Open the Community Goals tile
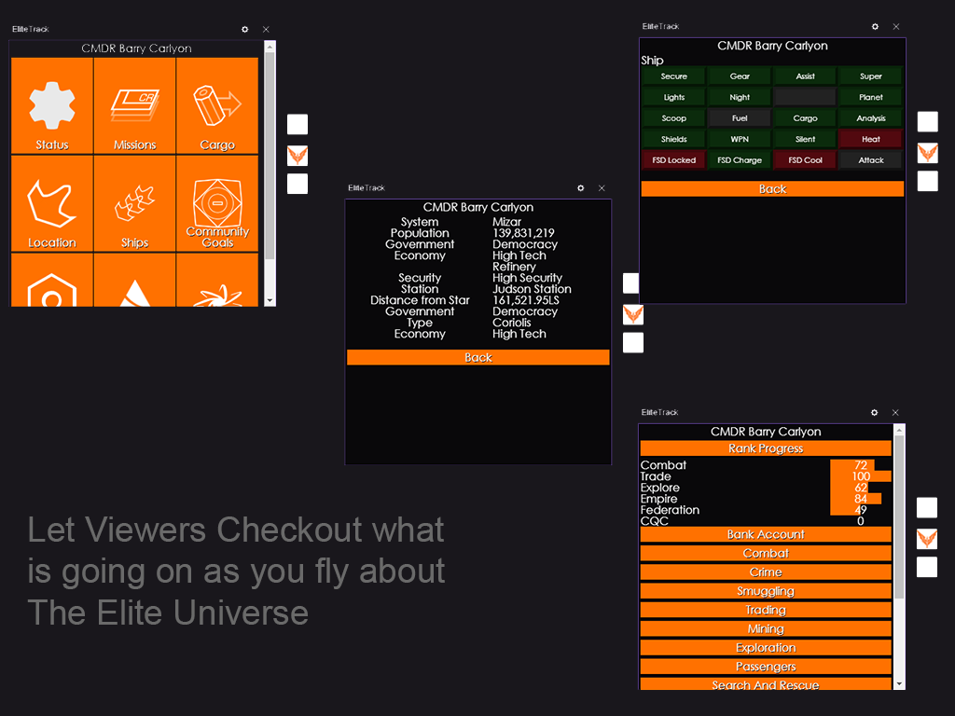 coord(217,203)
